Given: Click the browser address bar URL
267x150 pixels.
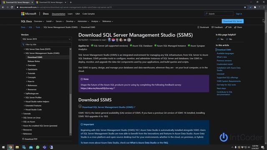Looking at the screenshot, I should coord(65,7).
